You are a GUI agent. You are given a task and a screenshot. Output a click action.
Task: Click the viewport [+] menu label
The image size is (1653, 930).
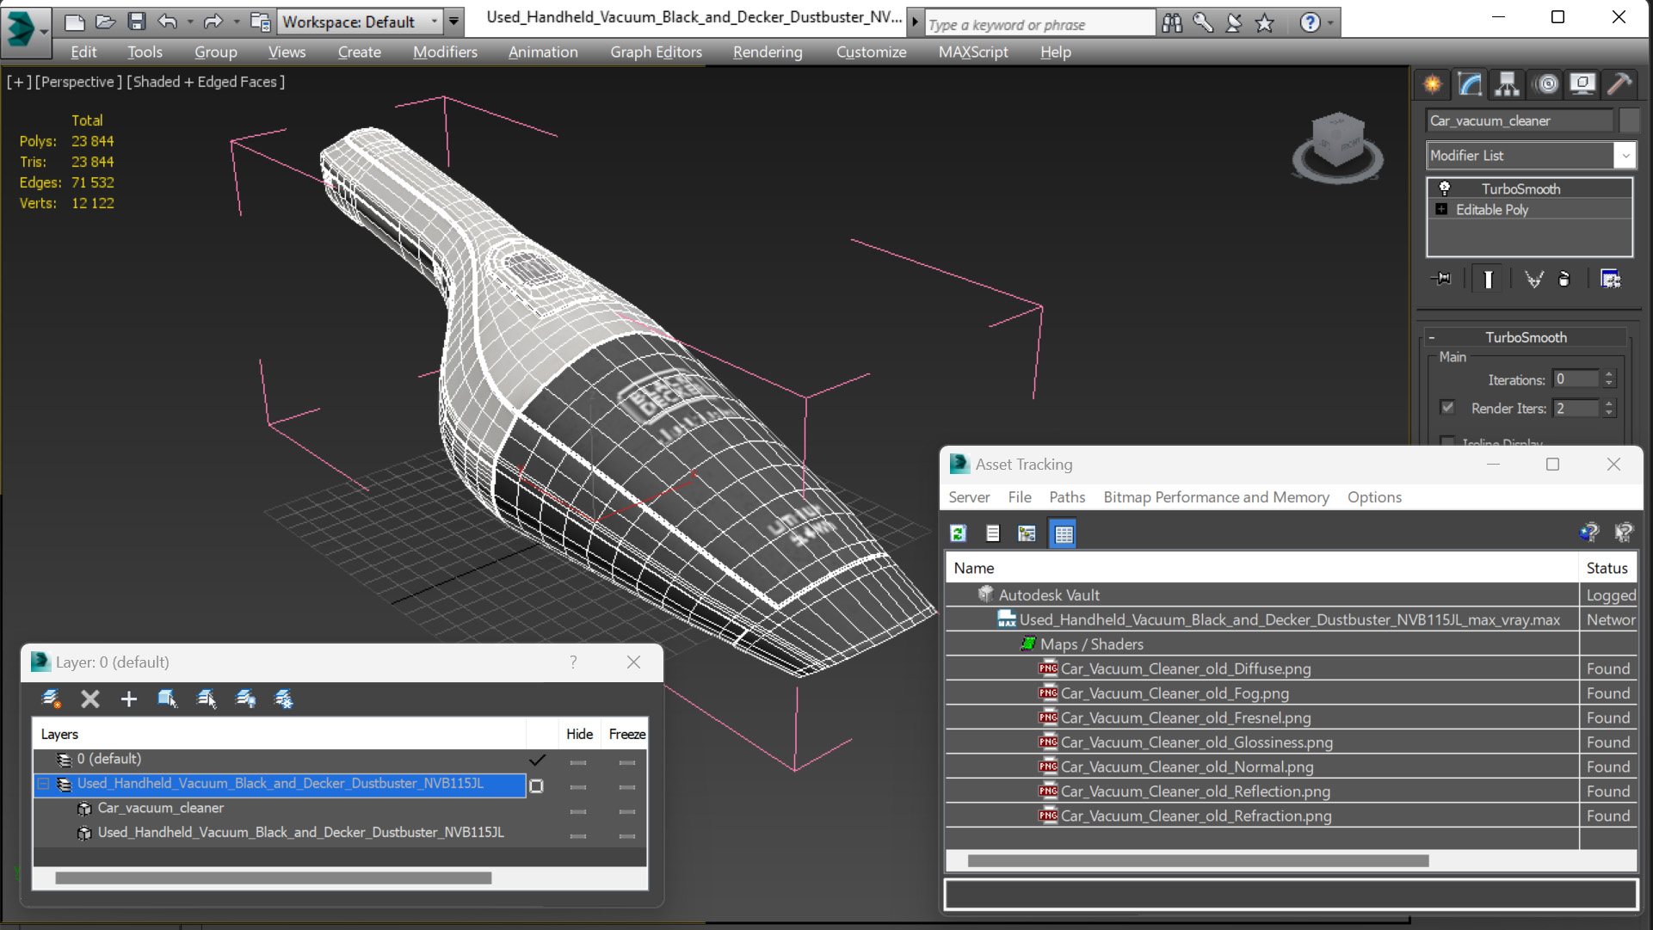point(19,82)
